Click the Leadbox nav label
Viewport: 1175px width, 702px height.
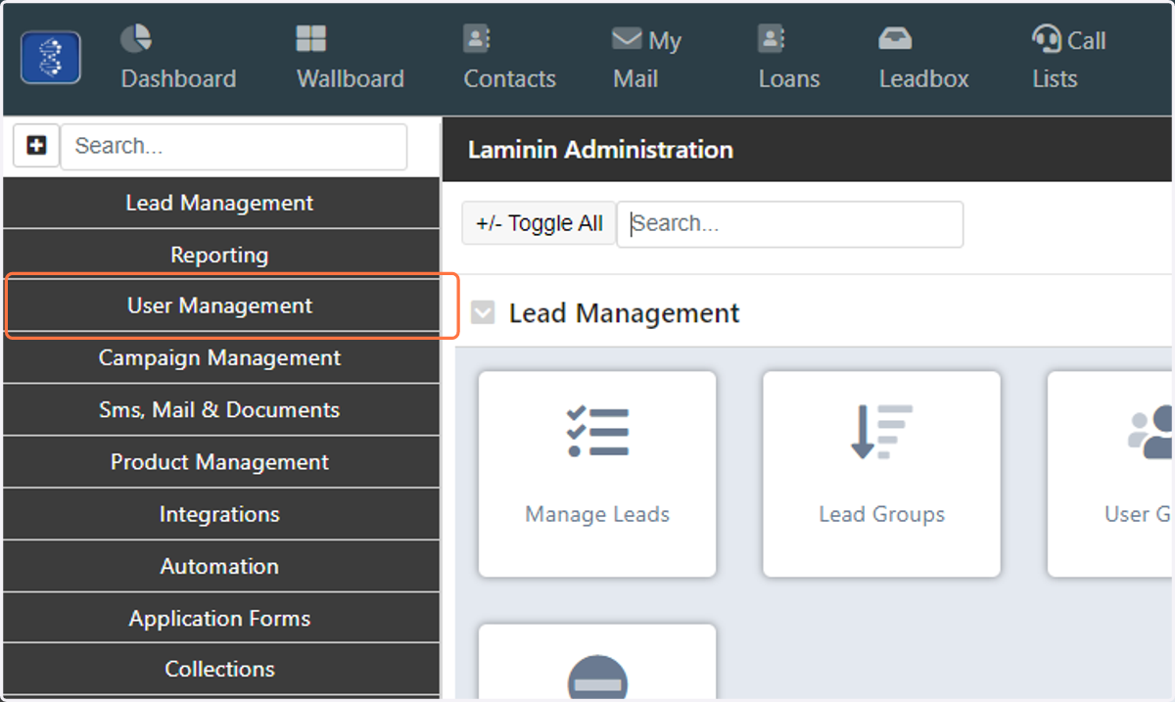[924, 79]
